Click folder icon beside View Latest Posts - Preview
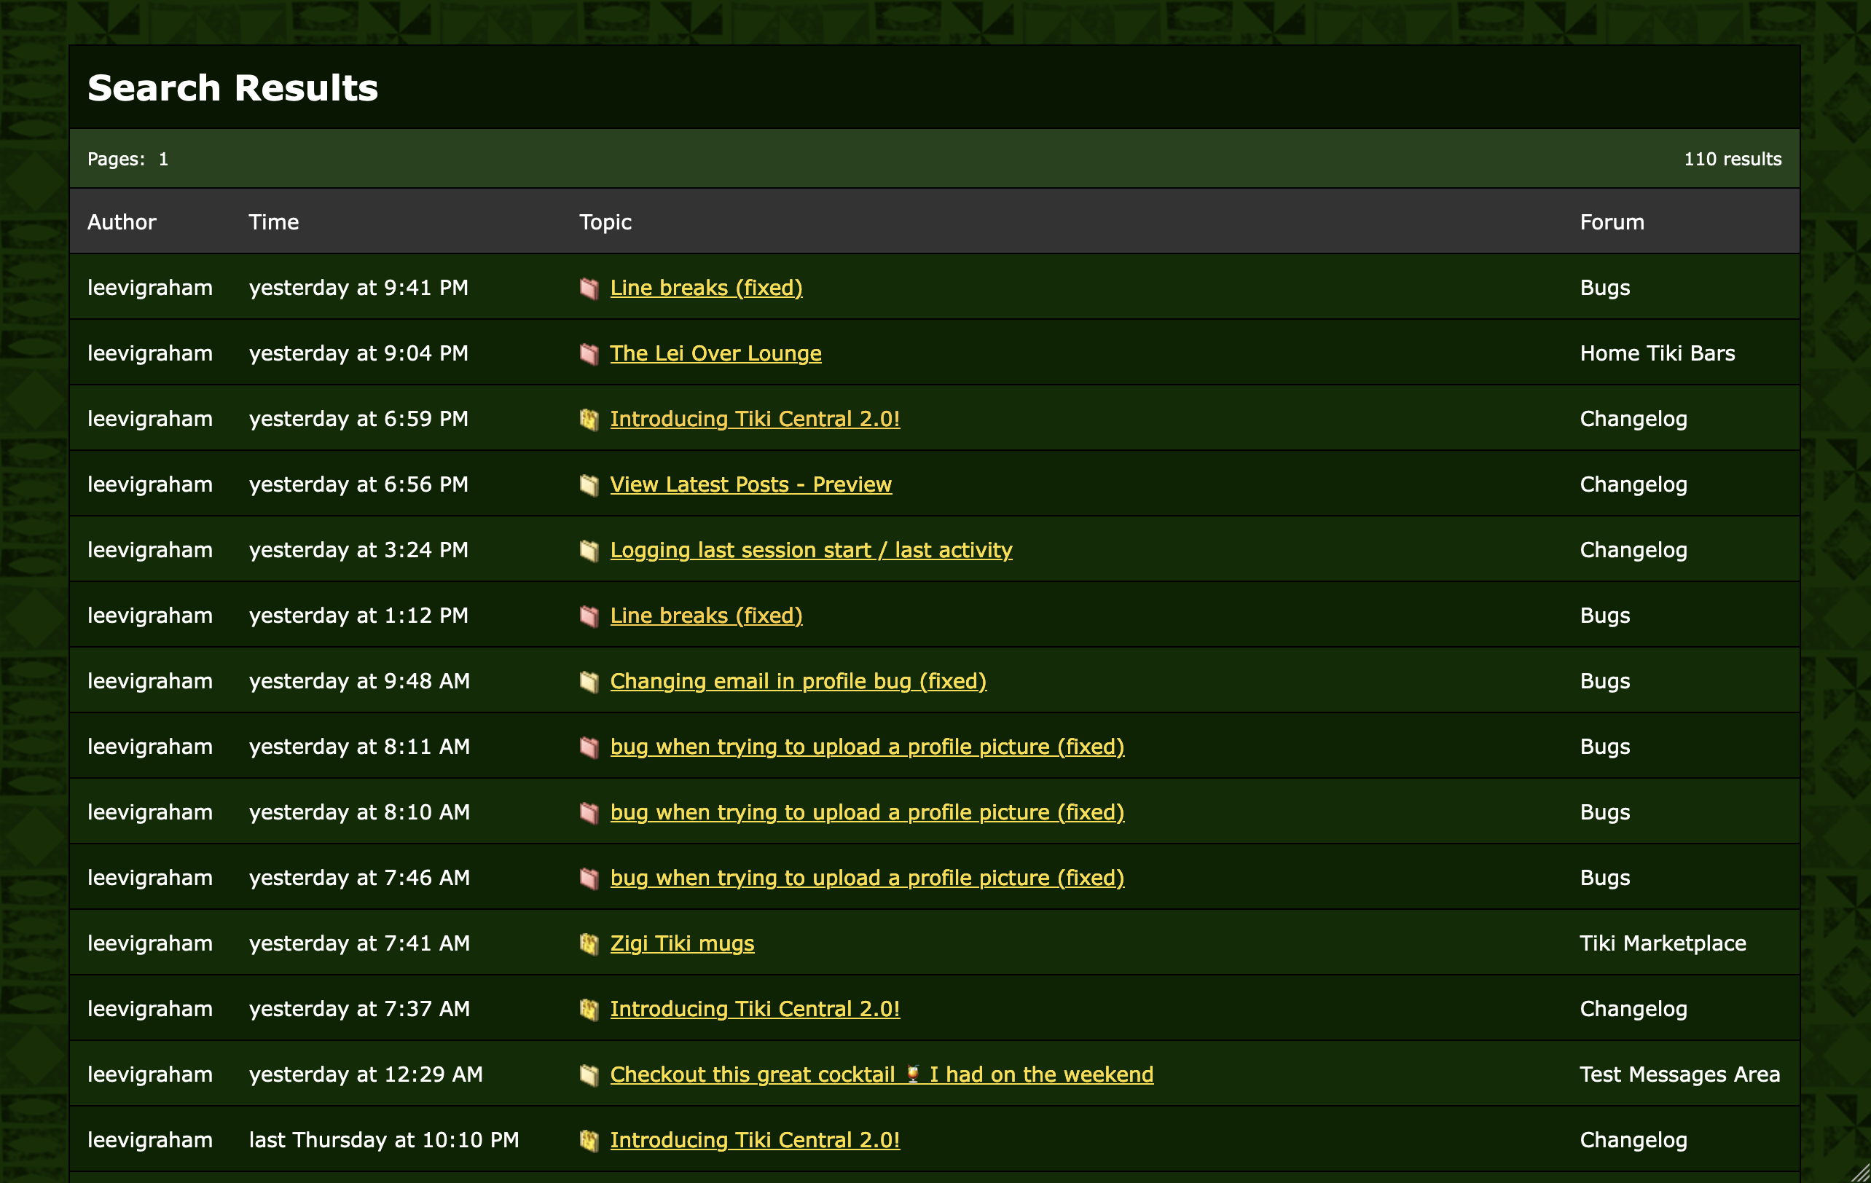The image size is (1871, 1183). click(589, 485)
